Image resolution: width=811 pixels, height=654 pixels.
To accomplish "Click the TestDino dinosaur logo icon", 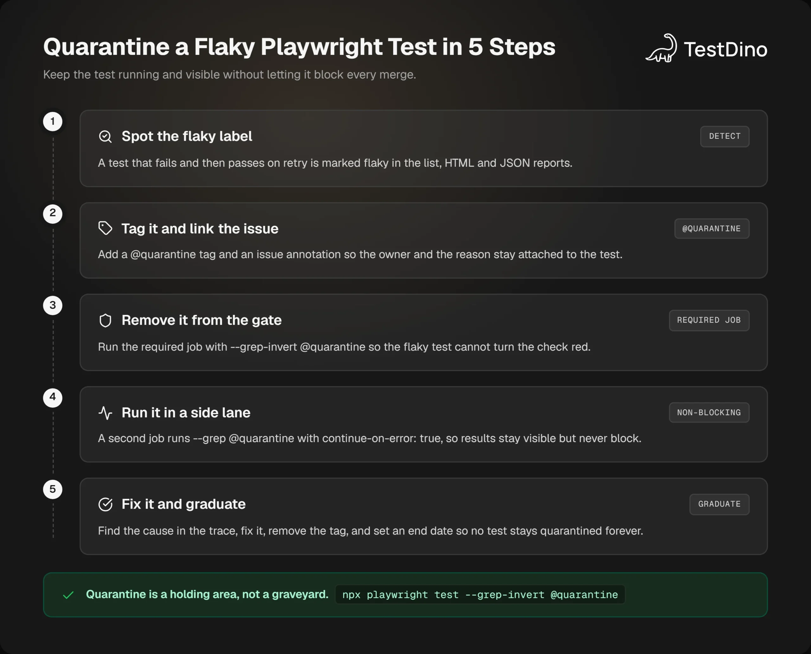I will pos(661,48).
